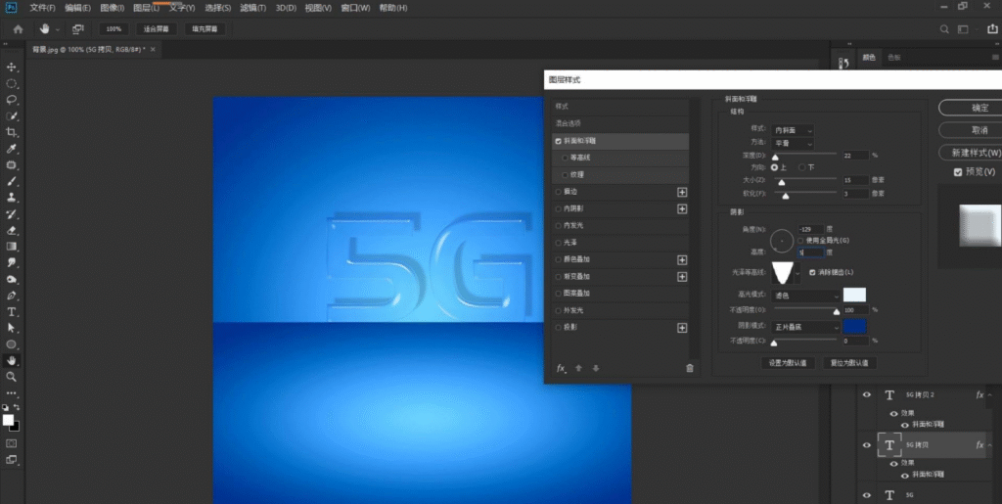Open Shadow Mode dropdown 正片叠底
The height and width of the screenshot is (504, 1002).
[805, 327]
